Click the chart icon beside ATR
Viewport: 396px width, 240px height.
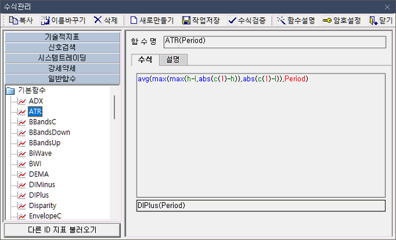tap(22, 111)
